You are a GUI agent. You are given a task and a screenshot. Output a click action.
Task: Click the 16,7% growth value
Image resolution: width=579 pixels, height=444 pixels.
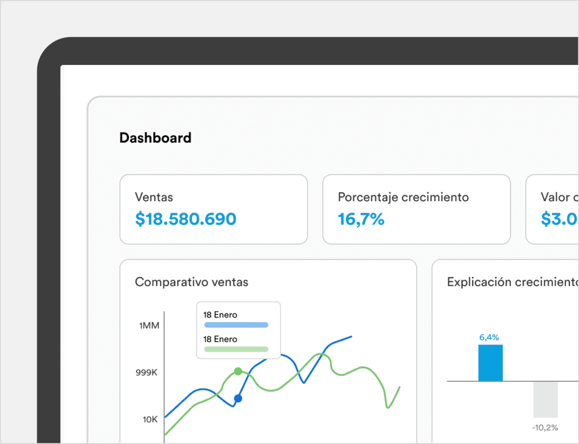(361, 219)
